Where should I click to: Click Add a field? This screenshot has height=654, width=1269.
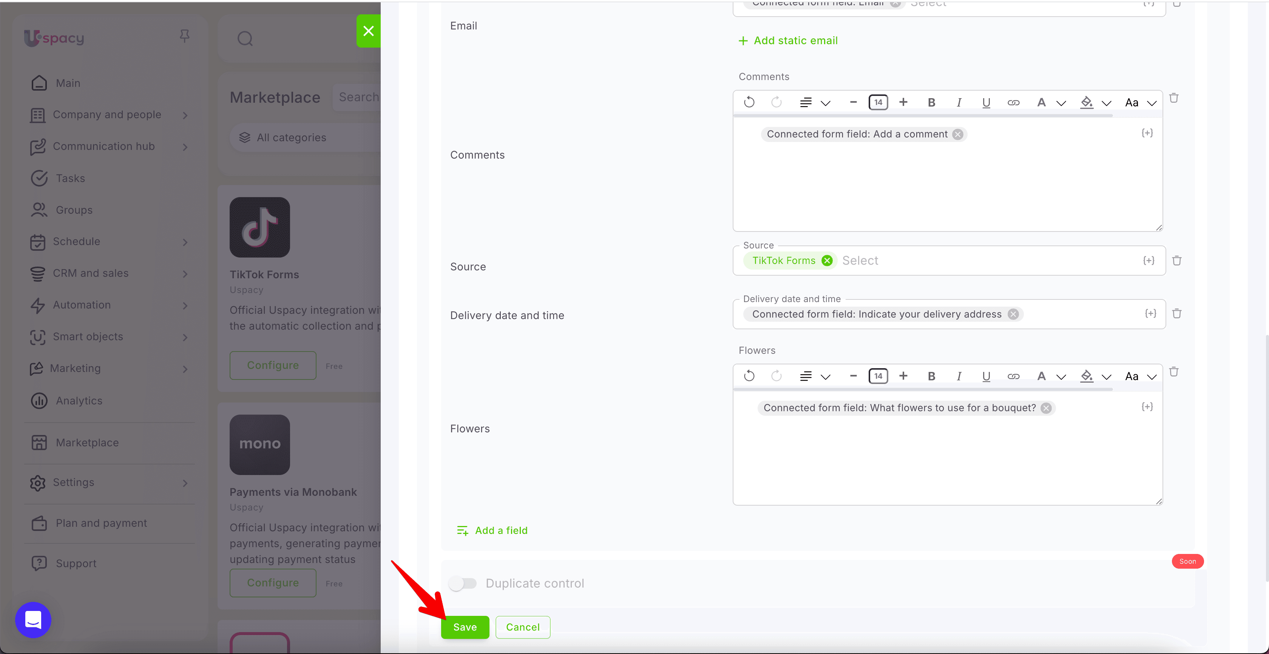492,531
